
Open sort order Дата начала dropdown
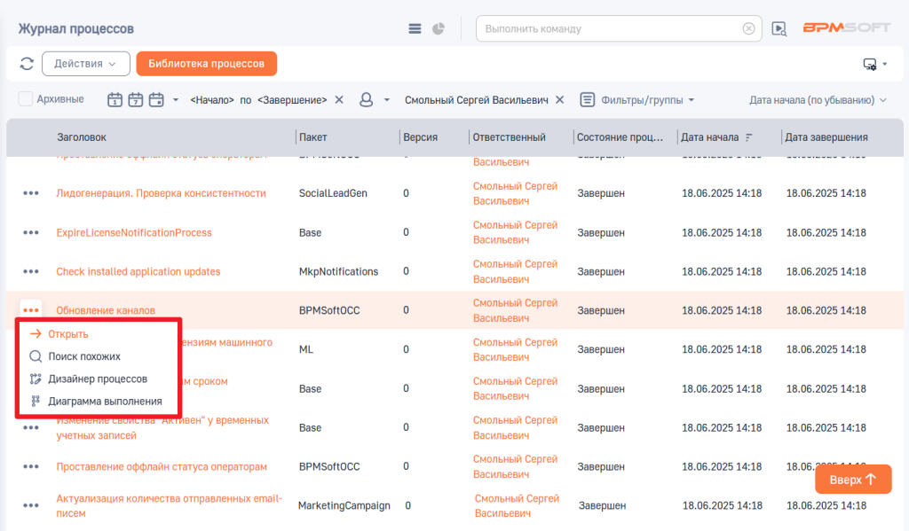click(x=818, y=99)
